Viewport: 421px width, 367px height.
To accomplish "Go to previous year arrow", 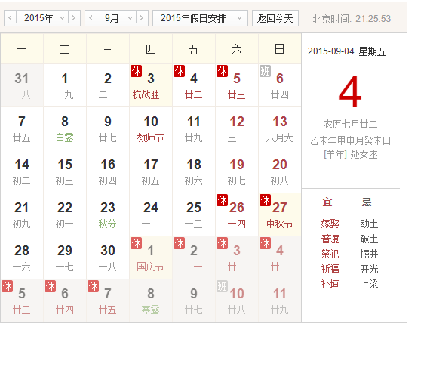I will point(11,18).
